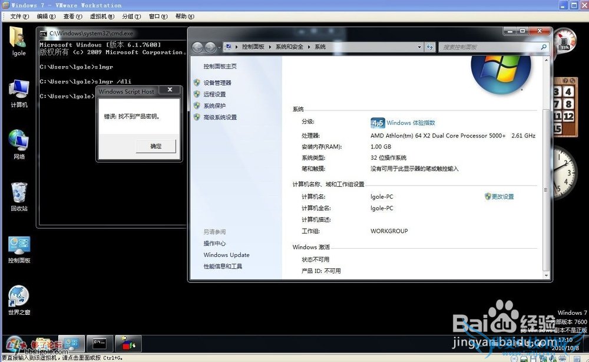Click the cmd.exe taskbar button
This screenshot has width=589, height=362.
(x=100, y=344)
